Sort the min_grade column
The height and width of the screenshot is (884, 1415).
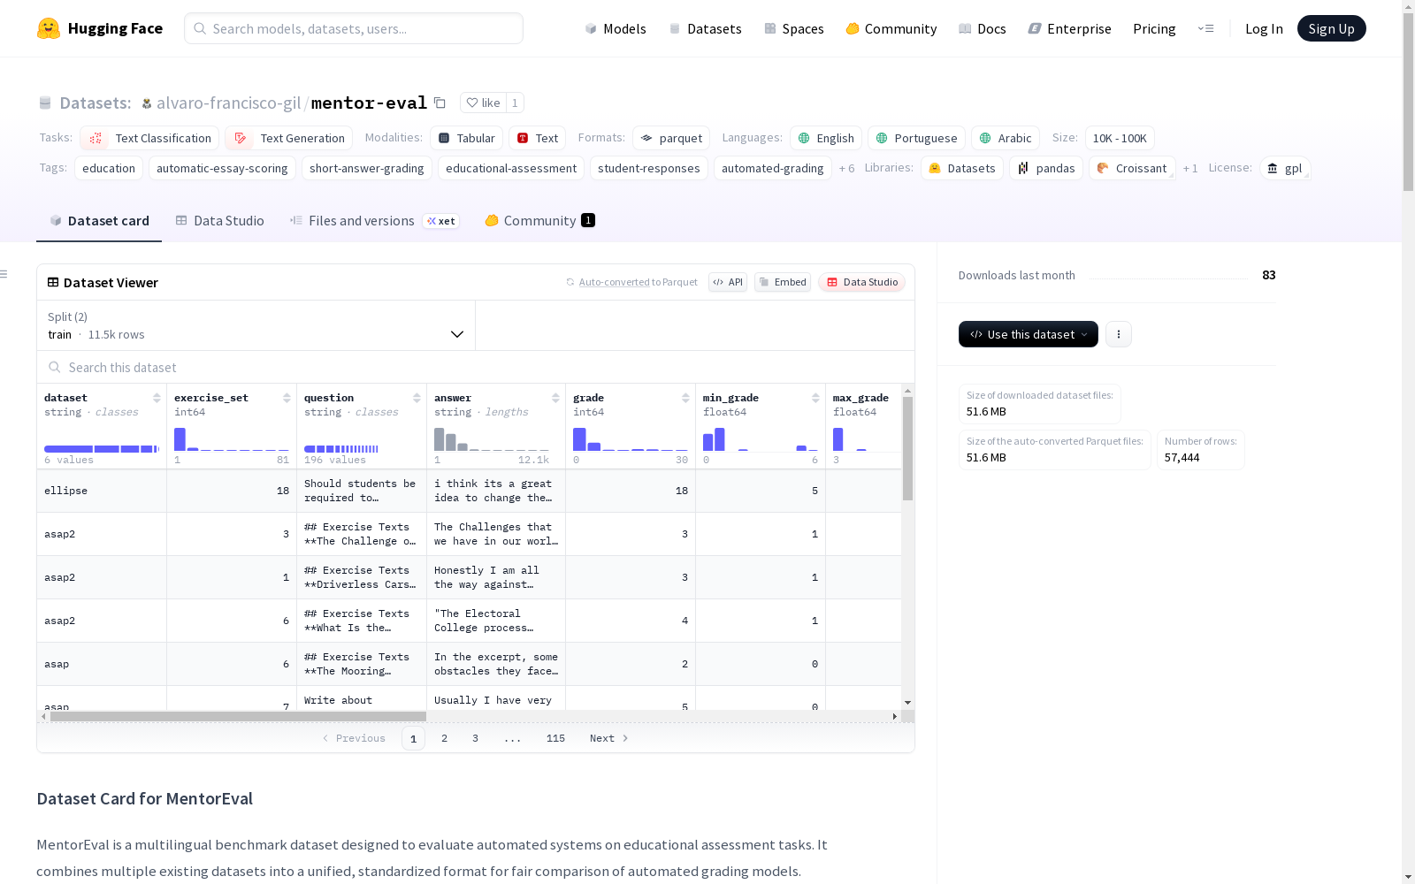pos(815,398)
